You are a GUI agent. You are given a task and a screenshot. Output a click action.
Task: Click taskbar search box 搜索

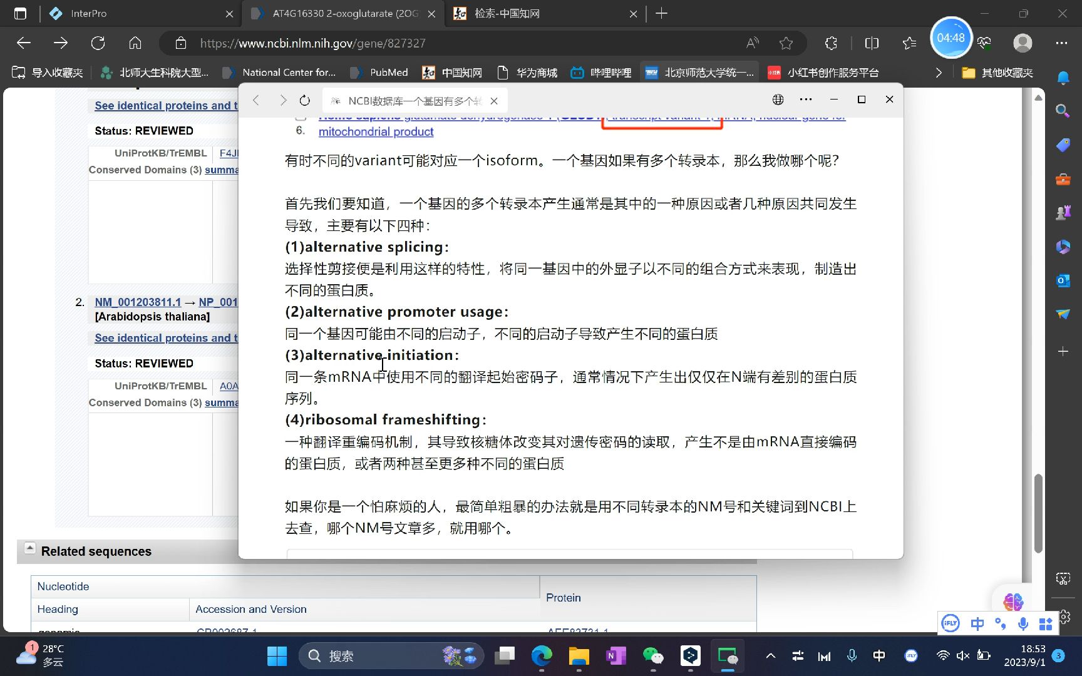coord(391,656)
